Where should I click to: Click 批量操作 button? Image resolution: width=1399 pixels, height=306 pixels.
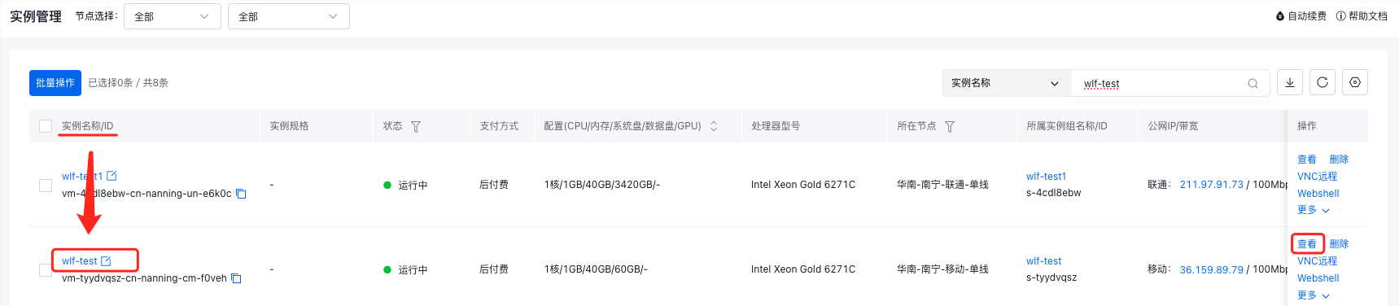[55, 83]
